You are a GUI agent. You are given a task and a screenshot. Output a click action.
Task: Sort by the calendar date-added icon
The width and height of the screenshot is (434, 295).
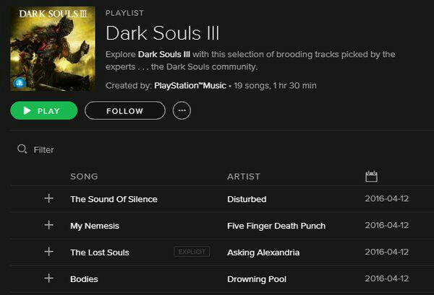(372, 176)
